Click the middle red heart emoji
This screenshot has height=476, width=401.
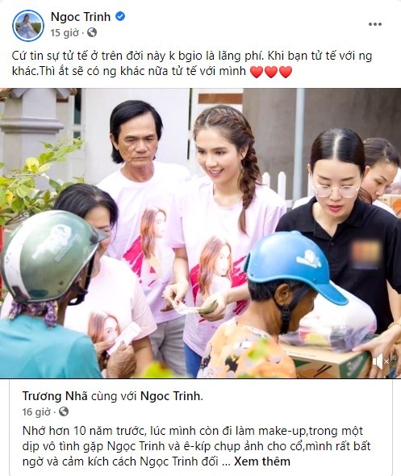[x=271, y=72]
